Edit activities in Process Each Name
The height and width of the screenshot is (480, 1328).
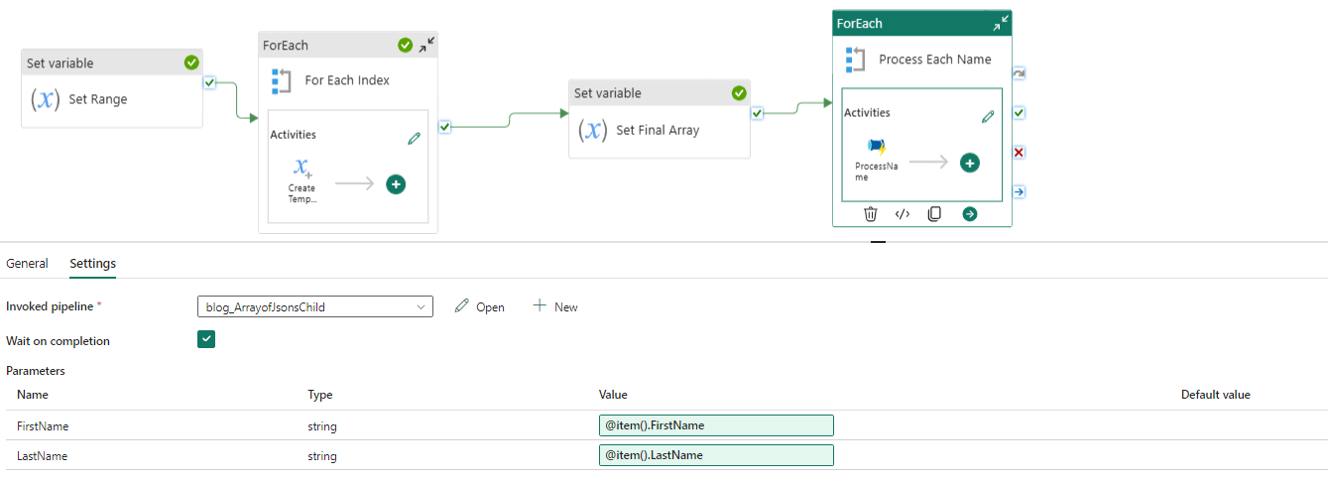click(988, 117)
